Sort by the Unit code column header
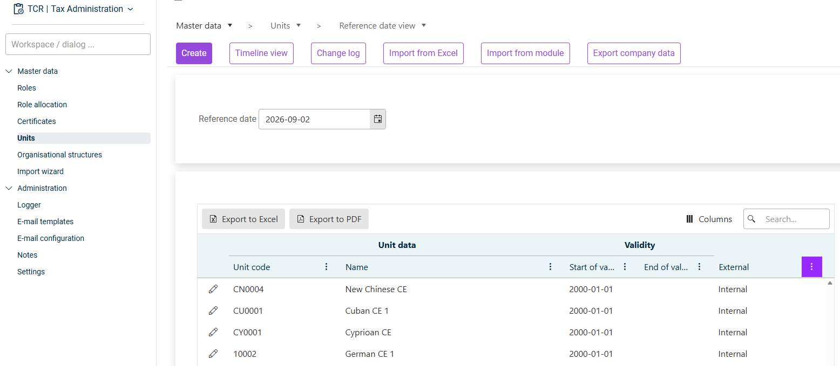 tap(252, 267)
